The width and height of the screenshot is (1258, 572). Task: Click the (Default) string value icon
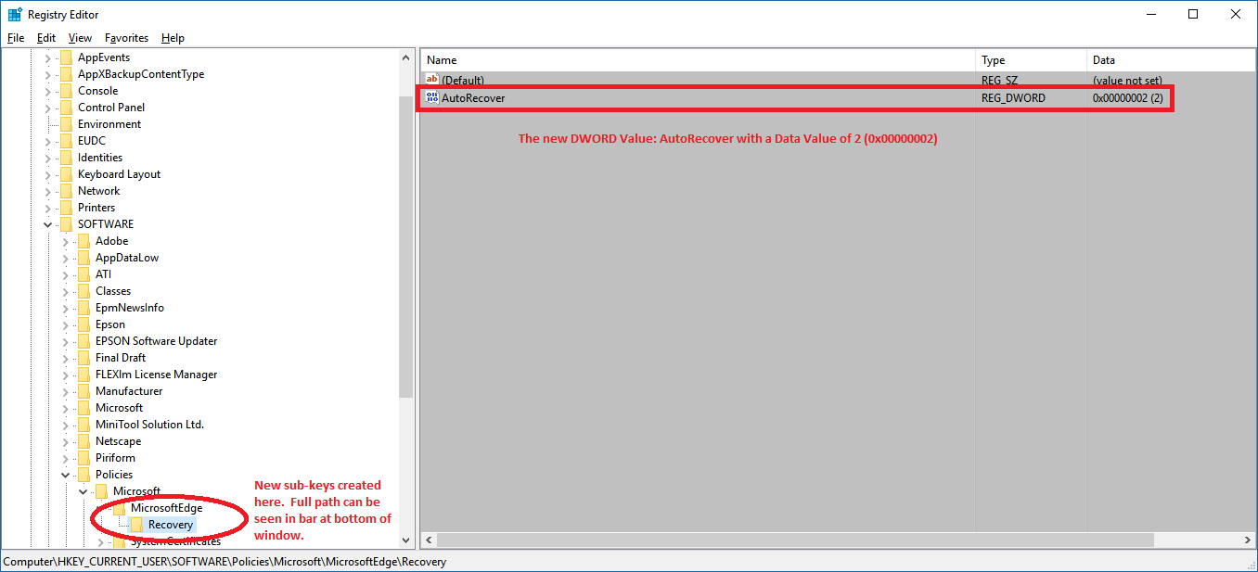pos(432,81)
